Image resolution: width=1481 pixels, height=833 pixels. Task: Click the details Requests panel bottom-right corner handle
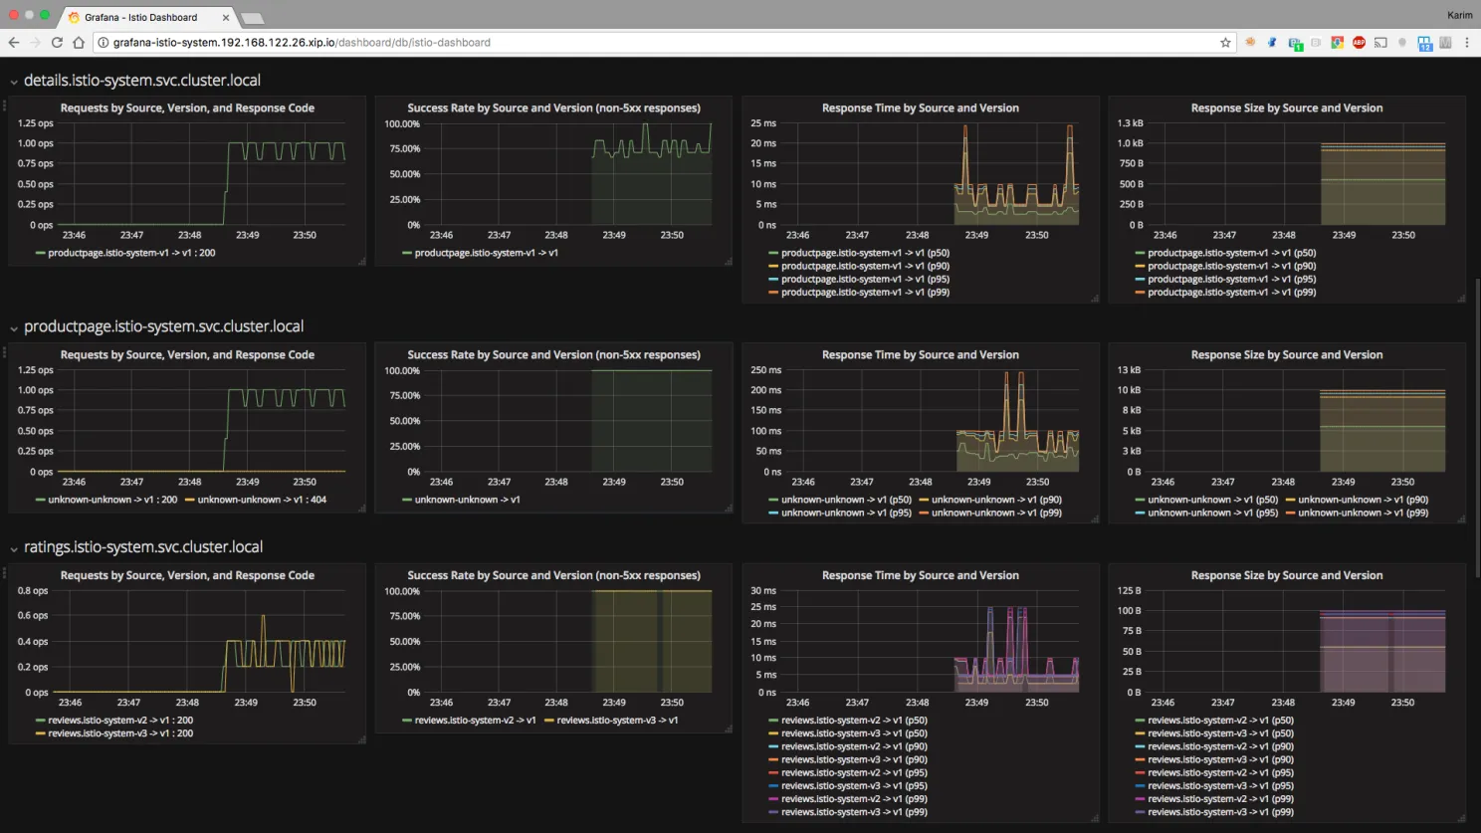pyautogui.click(x=361, y=262)
